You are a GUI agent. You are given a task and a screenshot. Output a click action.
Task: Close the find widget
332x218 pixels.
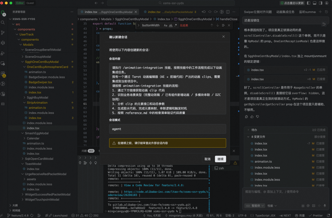(229, 25)
